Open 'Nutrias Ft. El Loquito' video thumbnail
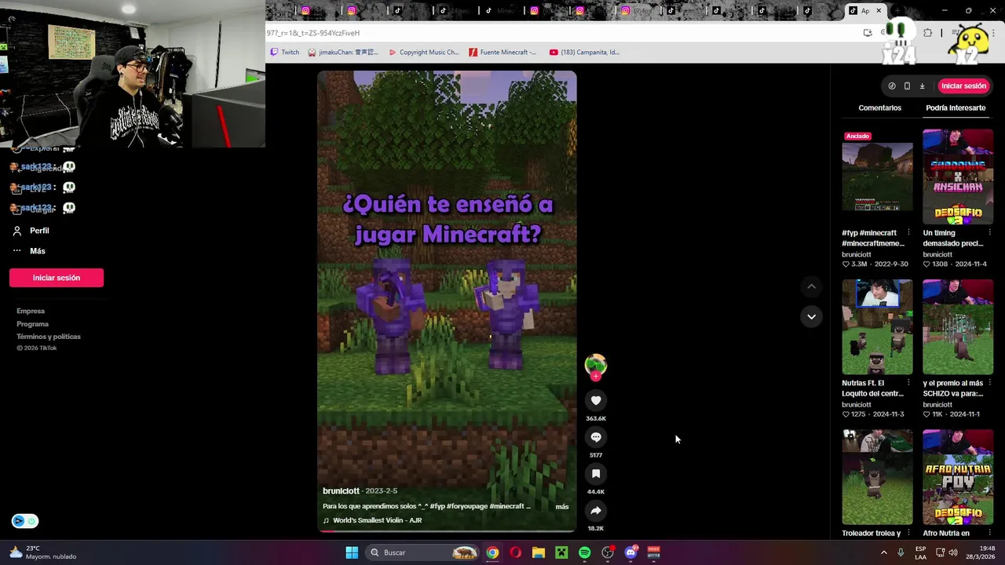The width and height of the screenshot is (1005, 565). click(x=877, y=326)
